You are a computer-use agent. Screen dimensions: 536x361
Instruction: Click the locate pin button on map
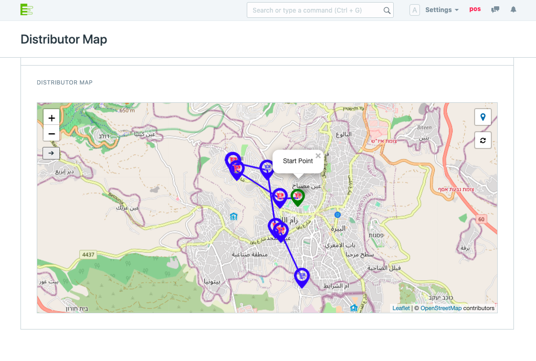pyautogui.click(x=482, y=117)
